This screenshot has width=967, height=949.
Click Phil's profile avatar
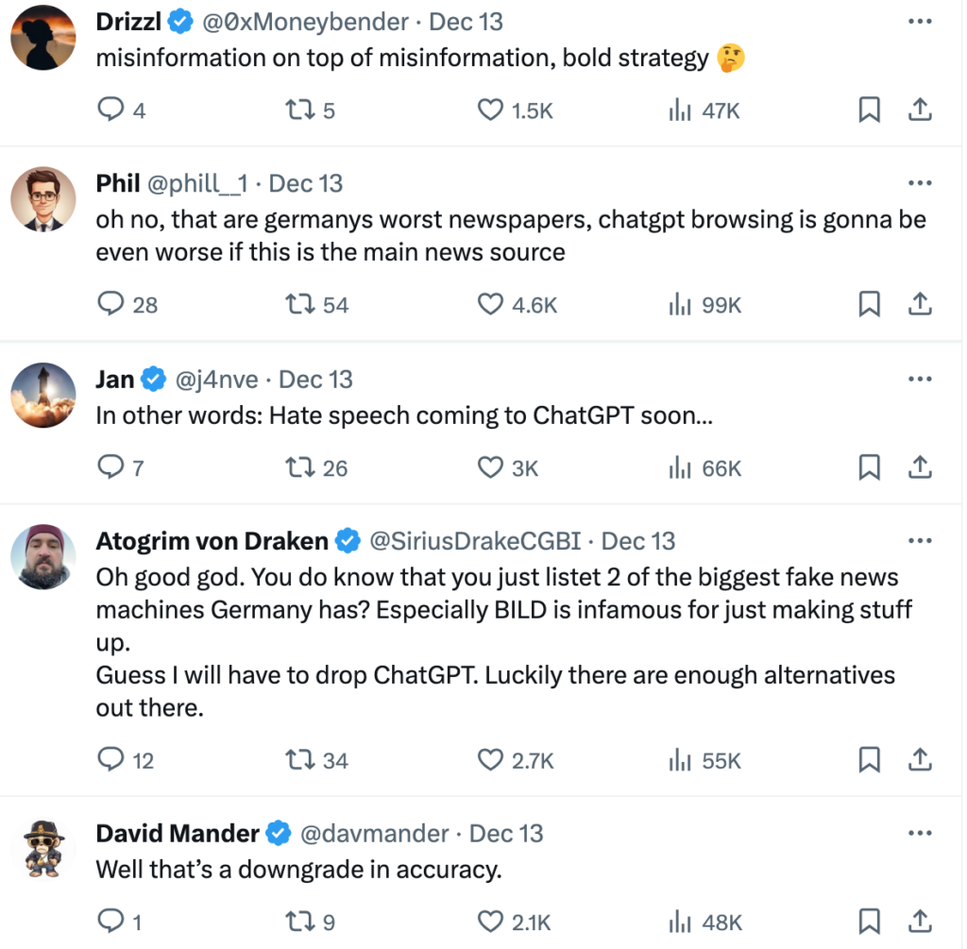[x=43, y=199]
